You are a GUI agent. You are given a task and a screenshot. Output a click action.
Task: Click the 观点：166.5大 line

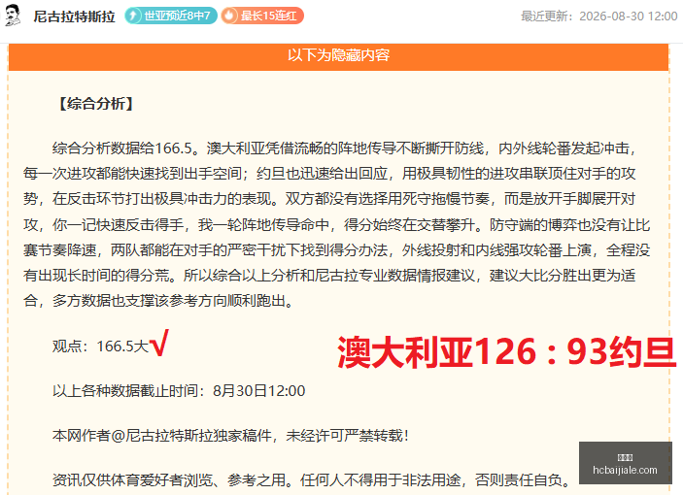101,346
